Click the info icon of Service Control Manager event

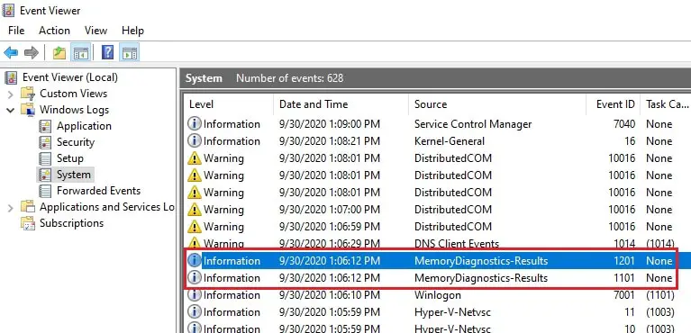click(195, 124)
